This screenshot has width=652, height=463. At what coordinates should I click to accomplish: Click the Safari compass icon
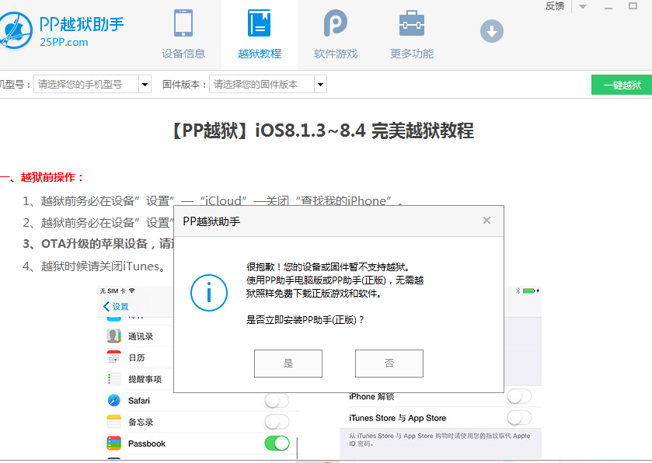click(x=113, y=400)
